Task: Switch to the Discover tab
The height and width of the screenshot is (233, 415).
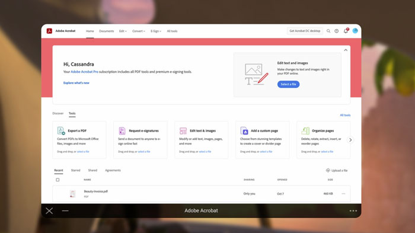Action: click(x=58, y=113)
